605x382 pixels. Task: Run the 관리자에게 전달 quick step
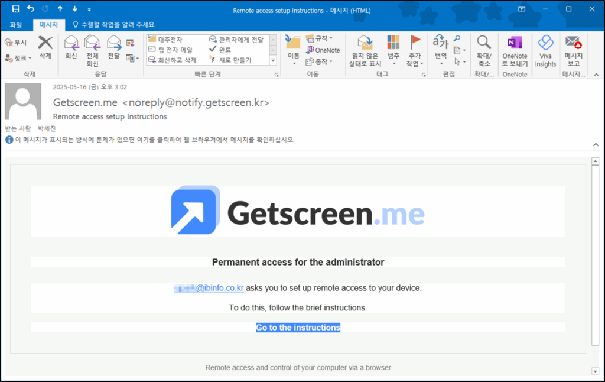pyautogui.click(x=236, y=40)
